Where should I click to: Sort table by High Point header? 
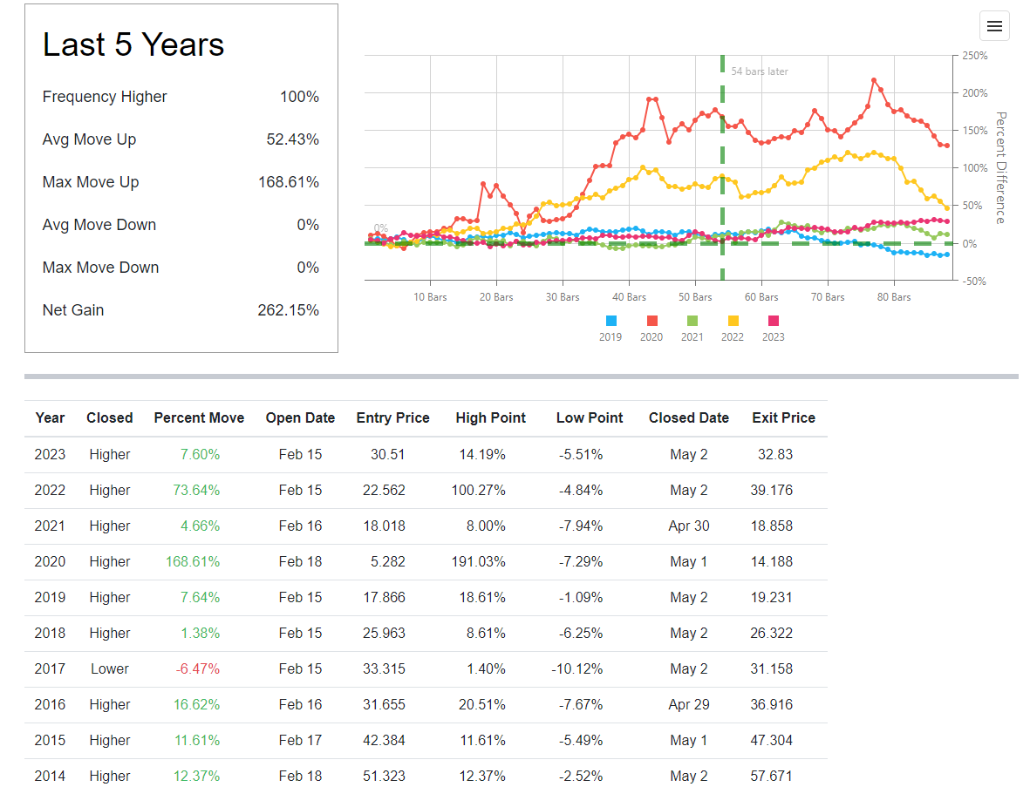(491, 418)
